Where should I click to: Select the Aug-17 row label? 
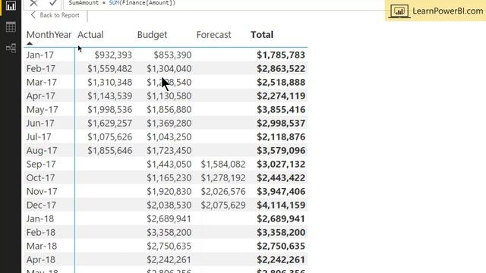pyautogui.click(x=42, y=150)
